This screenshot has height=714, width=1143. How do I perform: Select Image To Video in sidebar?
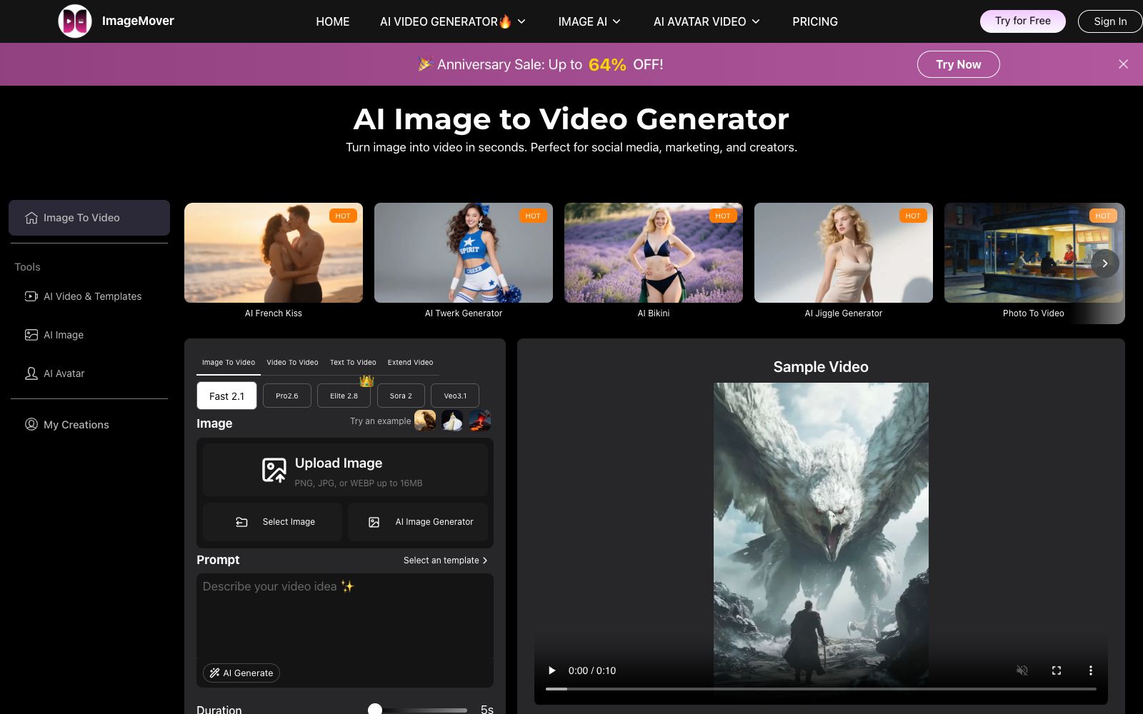[x=89, y=218]
